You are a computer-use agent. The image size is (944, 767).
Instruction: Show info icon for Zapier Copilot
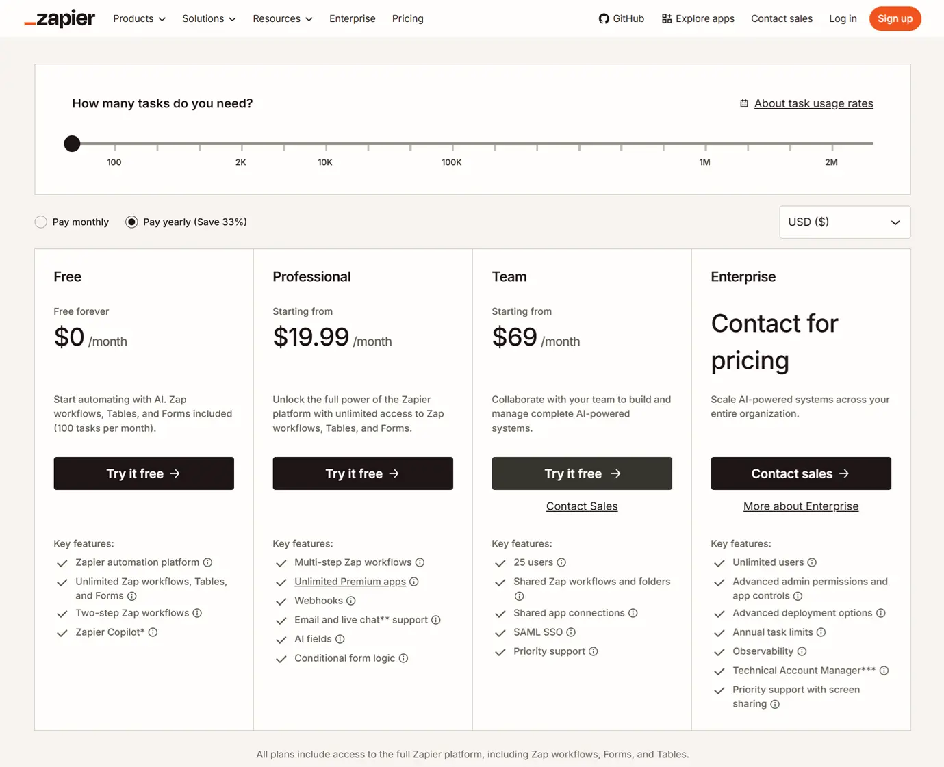click(153, 632)
